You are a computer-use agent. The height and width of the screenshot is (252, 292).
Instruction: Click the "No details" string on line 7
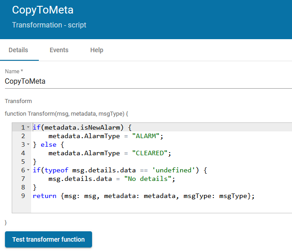148,179
